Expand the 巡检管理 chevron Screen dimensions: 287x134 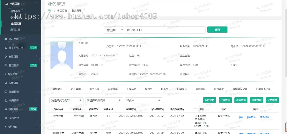coord(37,126)
